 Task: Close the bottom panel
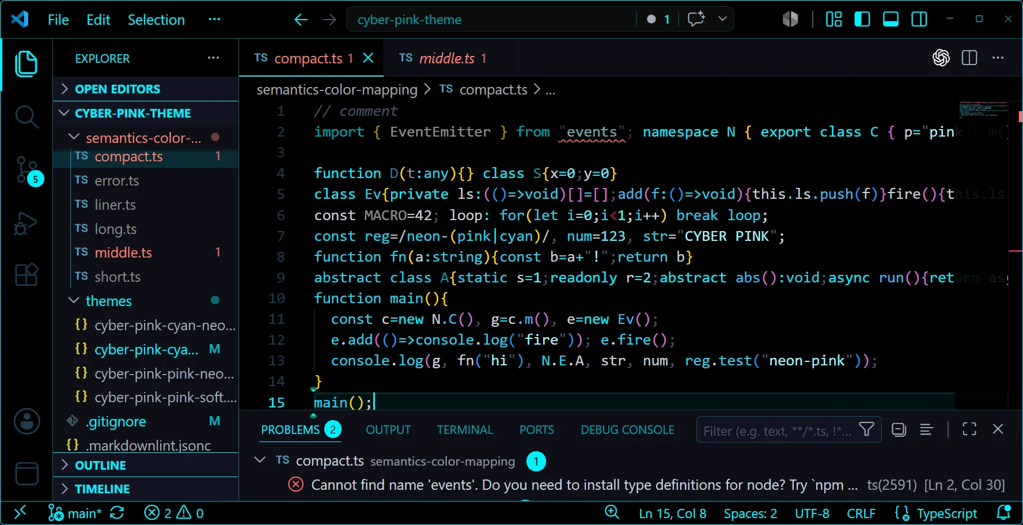coord(998,429)
